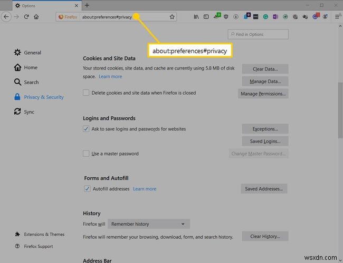Click the purple OneNote clipper icon
Screen dimensions: 343x263
coord(275,17)
